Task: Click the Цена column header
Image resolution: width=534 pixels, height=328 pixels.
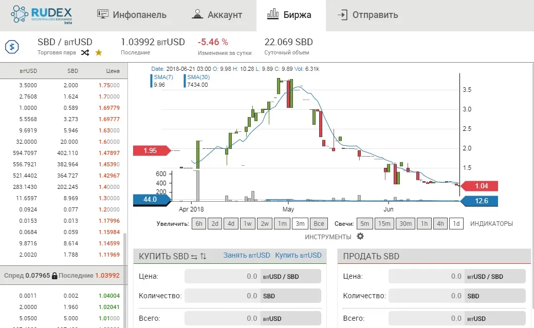Action: tap(113, 71)
